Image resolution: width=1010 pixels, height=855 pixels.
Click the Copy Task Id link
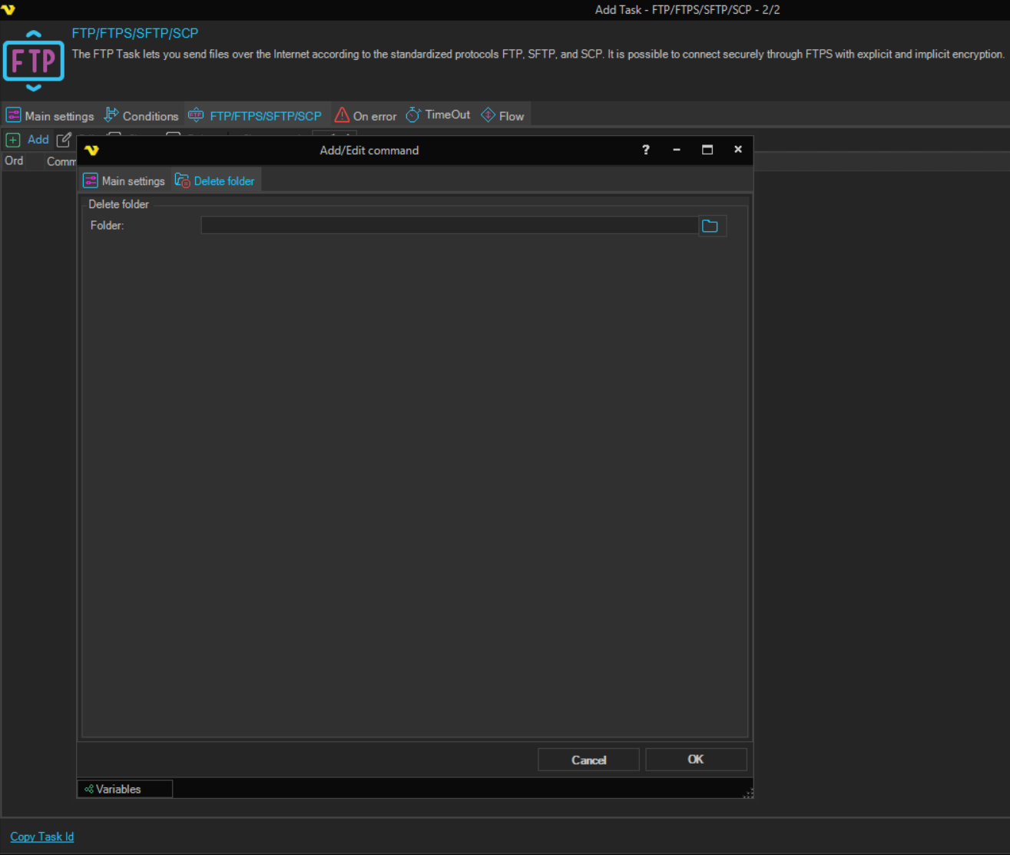click(42, 837)
